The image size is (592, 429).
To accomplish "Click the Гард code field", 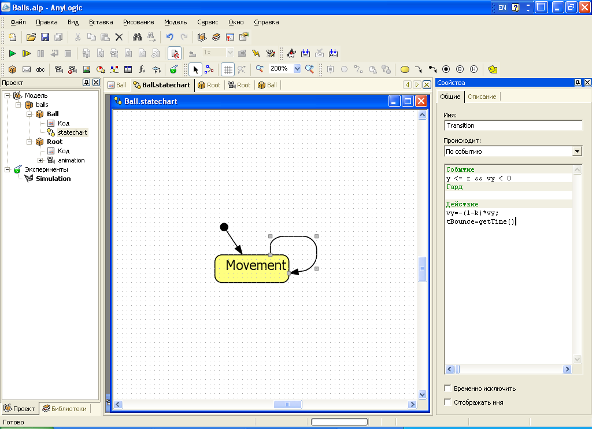I will (x=509, y=195).
